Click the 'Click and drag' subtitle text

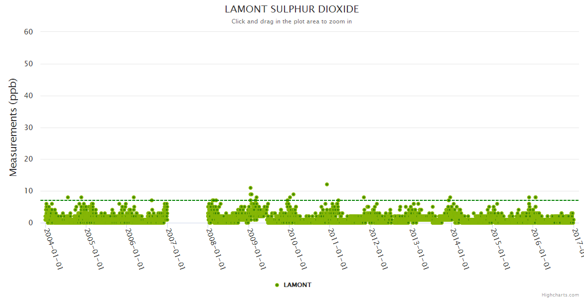(x=292, y=21)
